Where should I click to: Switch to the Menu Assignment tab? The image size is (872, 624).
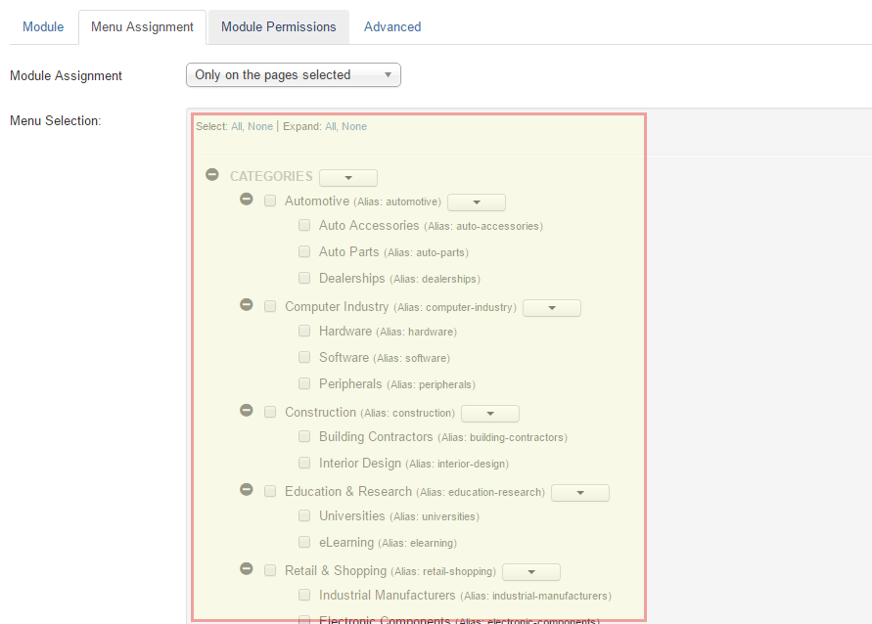[x=142, y=26]
